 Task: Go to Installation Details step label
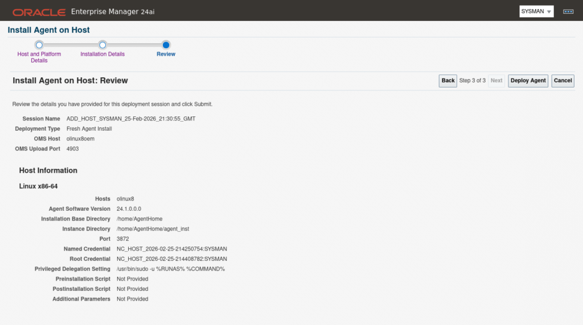[102, 54]
